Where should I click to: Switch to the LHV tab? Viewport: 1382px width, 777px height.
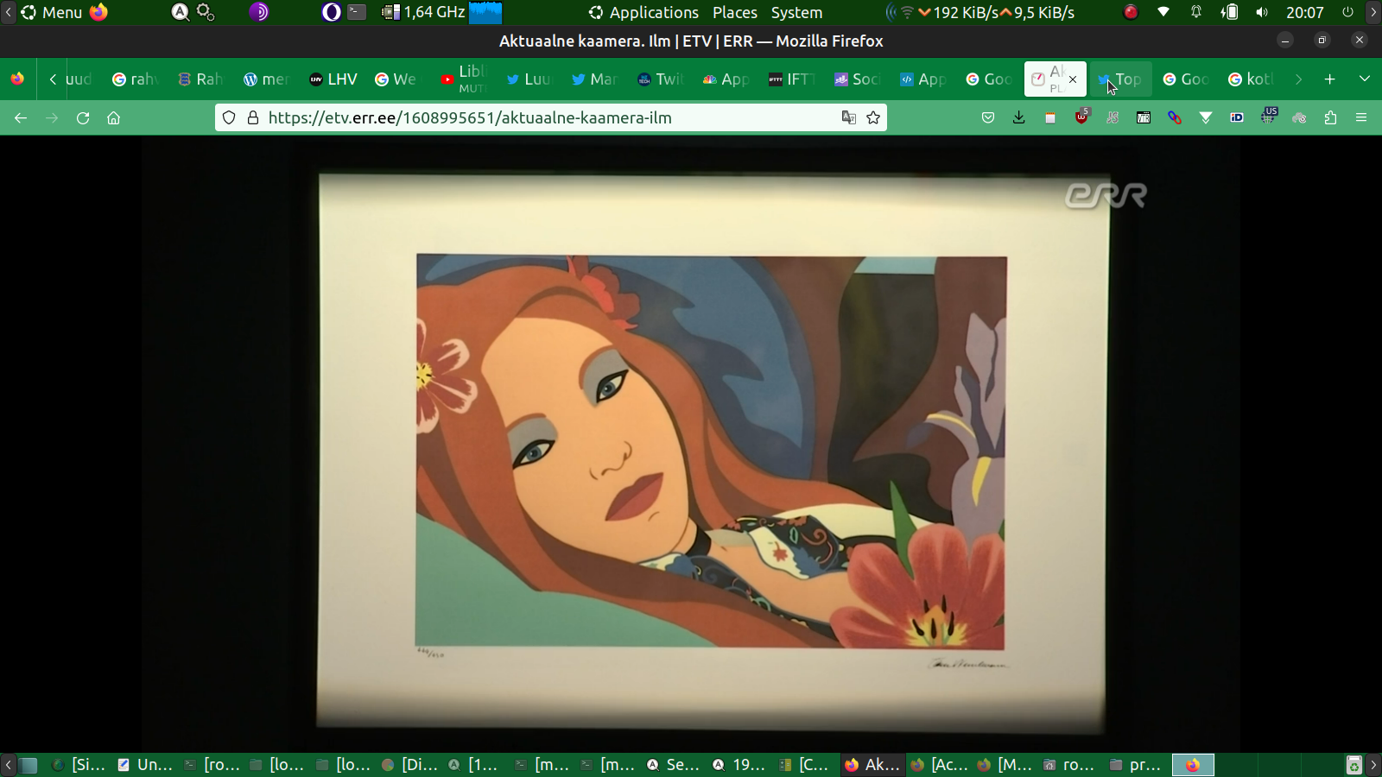pyautogui.click(x=333, y=79)
